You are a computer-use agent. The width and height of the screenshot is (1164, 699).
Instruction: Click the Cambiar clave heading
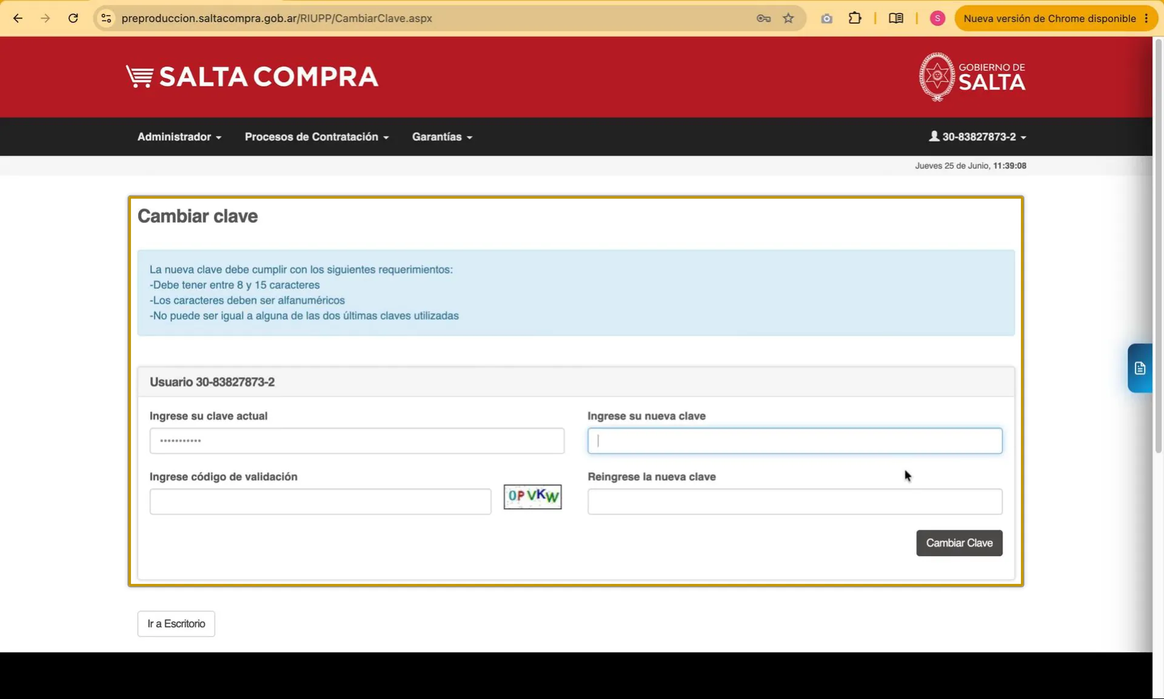click(x=198, y=216)
